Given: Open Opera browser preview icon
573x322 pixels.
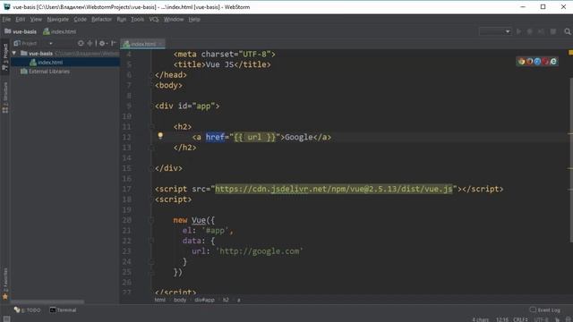Looking at the screenshot, I should point(545,62).
